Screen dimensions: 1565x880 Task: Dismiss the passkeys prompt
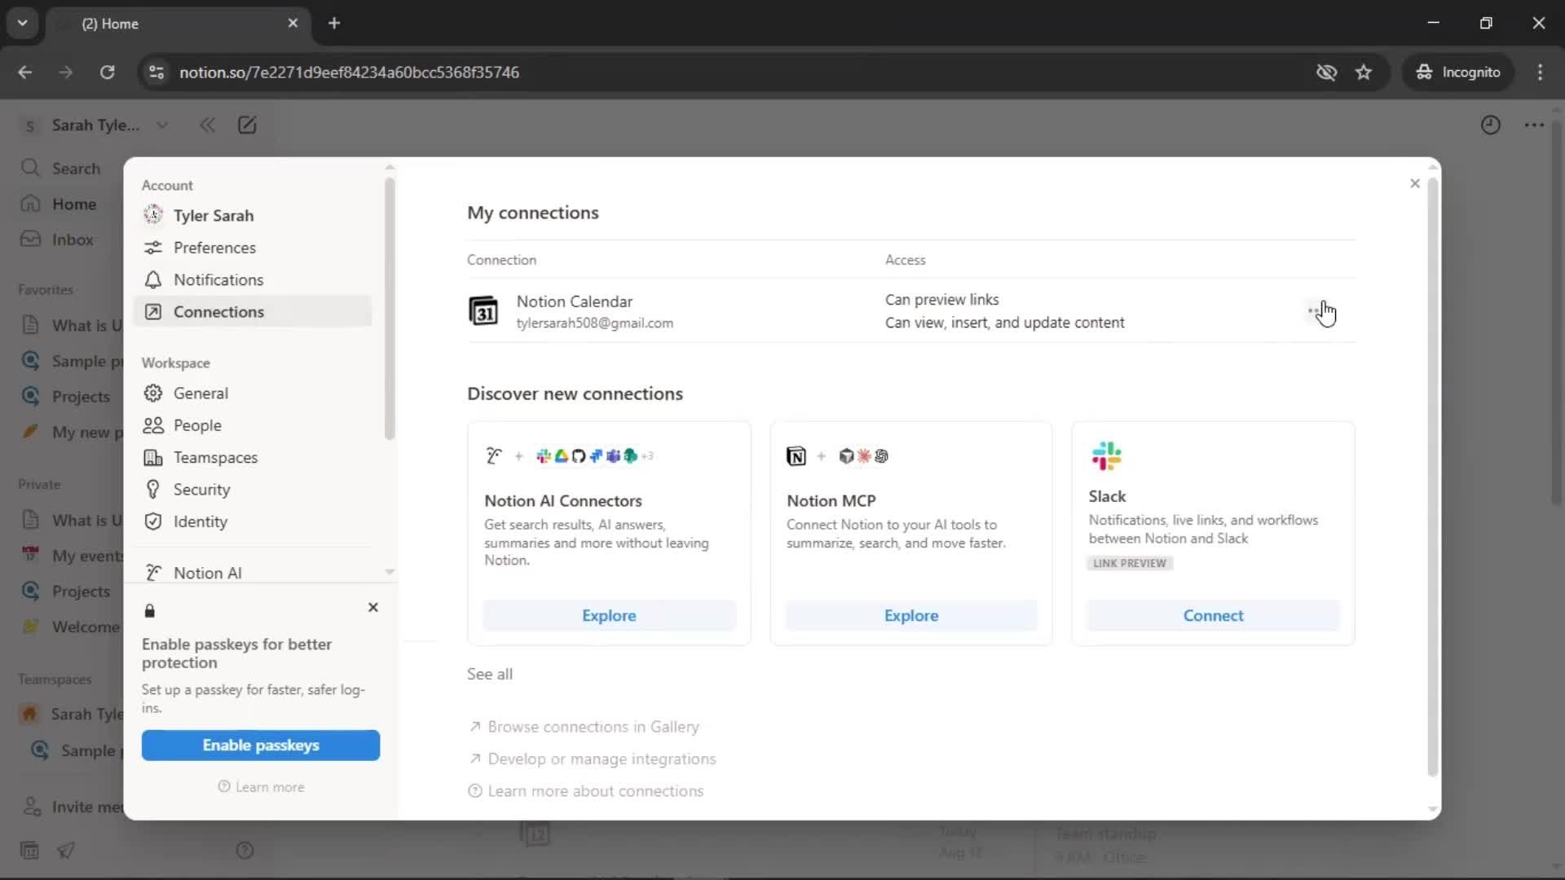(373, 608)
